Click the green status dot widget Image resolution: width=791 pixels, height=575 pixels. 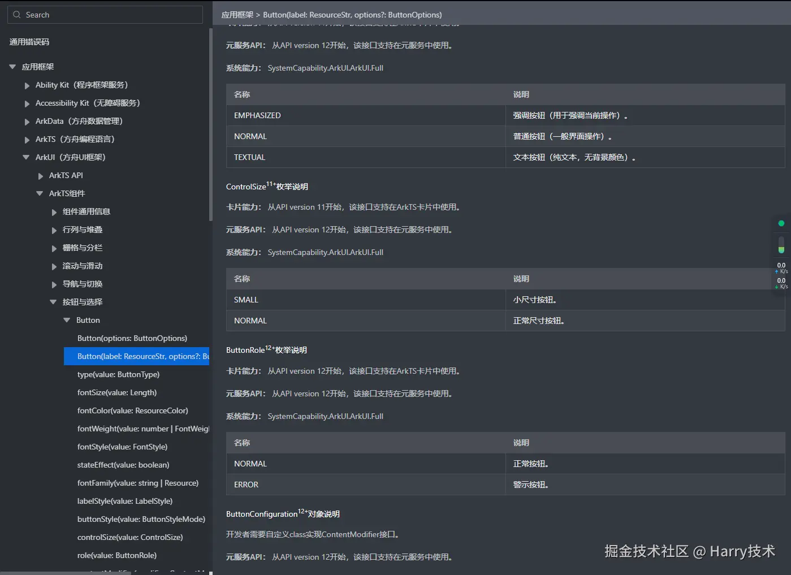(781, 223)
